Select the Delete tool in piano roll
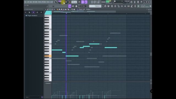176x99 pixels. pyautogui.click(x=64, y=9)
